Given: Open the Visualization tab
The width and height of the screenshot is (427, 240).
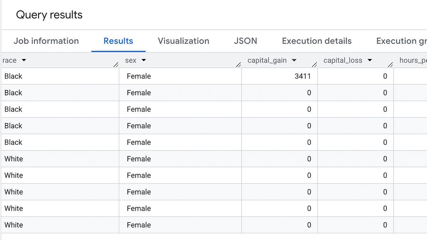Looking at the screenshot, I should pos(183,41).
